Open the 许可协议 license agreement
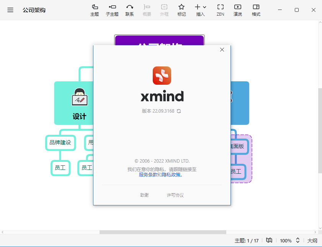322x247 pixels. coord(175,195)
